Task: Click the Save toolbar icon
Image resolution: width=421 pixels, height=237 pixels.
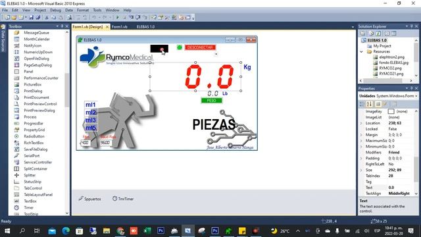Action: 31,18
